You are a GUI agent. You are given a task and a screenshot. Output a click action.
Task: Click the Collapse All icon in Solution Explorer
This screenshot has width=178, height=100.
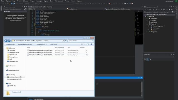click(x=161, y=9)
